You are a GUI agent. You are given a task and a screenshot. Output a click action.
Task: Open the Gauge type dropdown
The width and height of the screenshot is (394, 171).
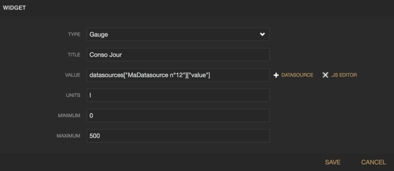pos(178,34)
